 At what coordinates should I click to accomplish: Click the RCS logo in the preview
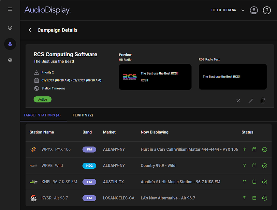130,77
